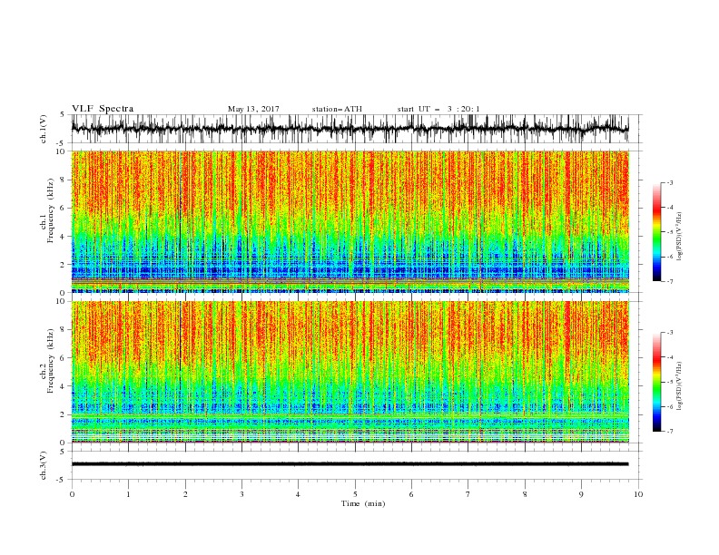The image size is (719, 555).
Task: Click the ch.1 spectrogram color scale bar
Action: [656, 231]
